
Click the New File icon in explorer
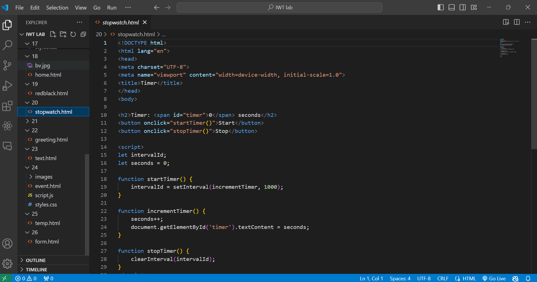click(x=53, y=34)
